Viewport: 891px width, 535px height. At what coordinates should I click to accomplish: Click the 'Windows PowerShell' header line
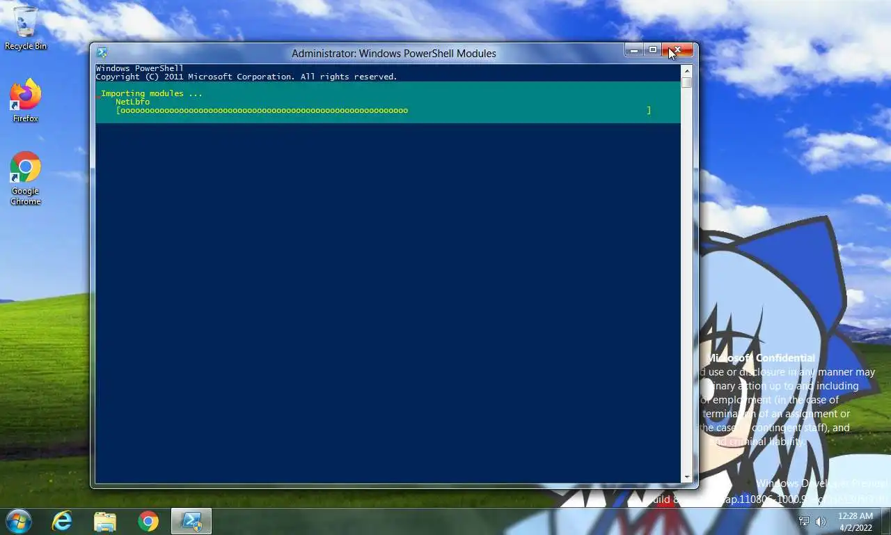140,68
